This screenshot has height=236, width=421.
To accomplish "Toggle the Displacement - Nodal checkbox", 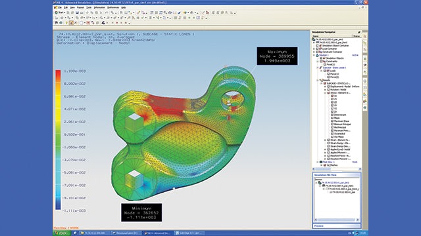I will [329, 87].
